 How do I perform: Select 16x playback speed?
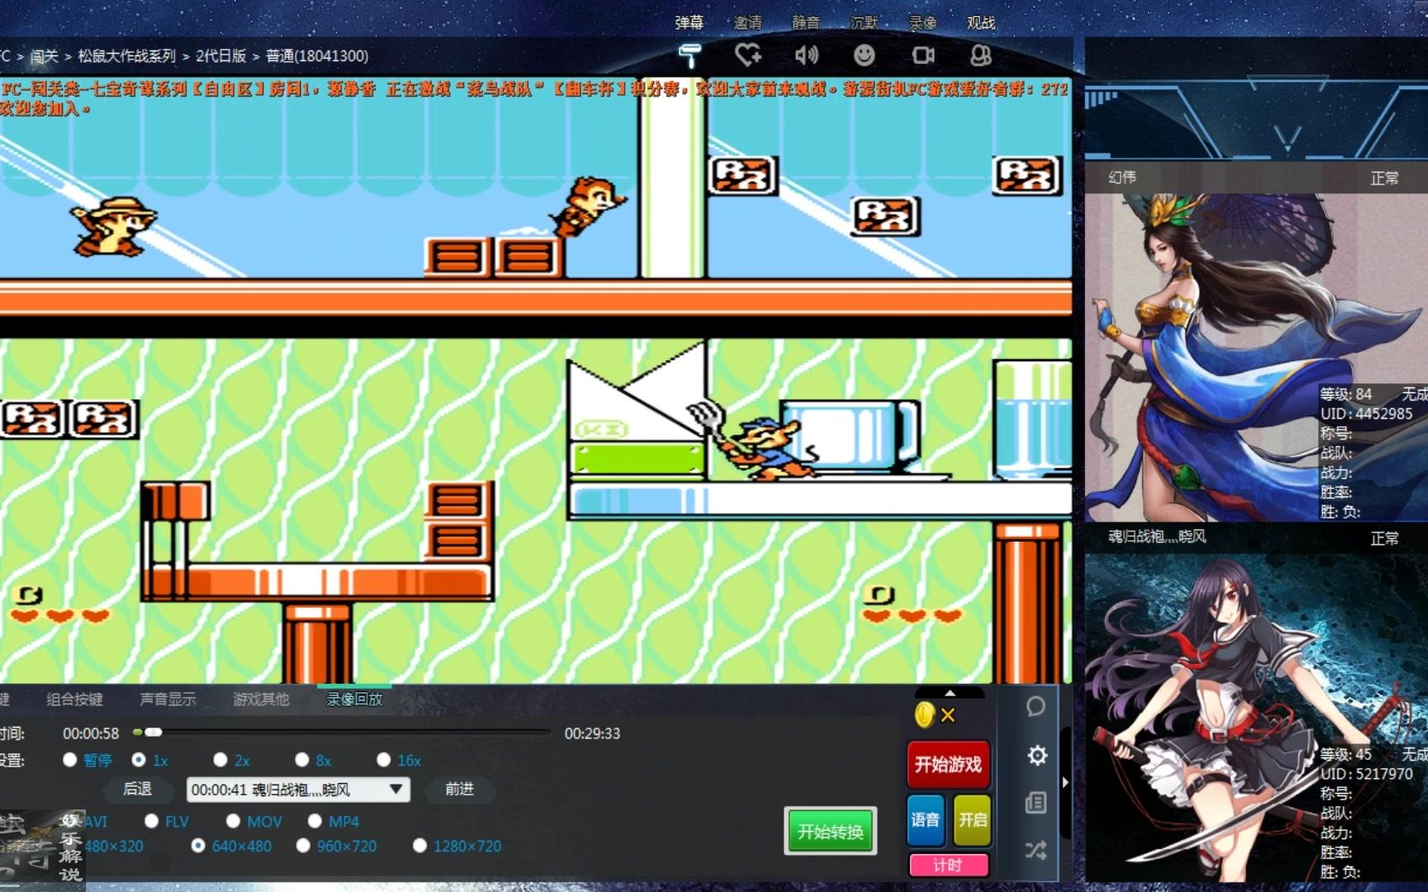383,760
